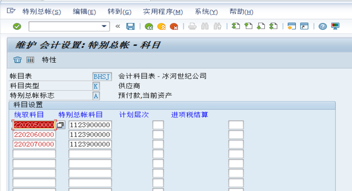
Task: Open the 帮助(H) menu
Action: tap(241, 11)
